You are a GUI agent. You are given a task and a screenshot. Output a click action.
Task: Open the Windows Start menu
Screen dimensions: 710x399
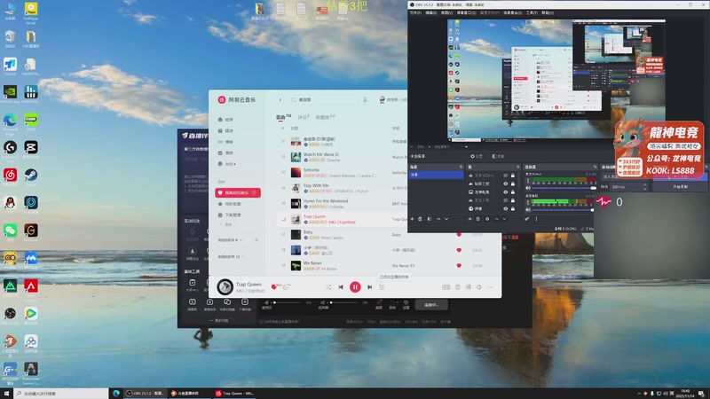[x=6, y=394]
